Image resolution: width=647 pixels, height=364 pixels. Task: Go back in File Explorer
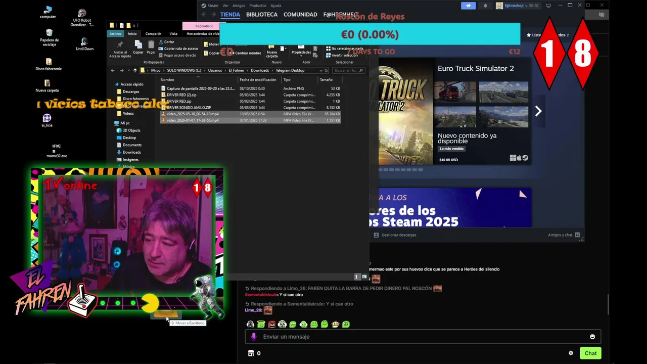click(x=113, y=71)
